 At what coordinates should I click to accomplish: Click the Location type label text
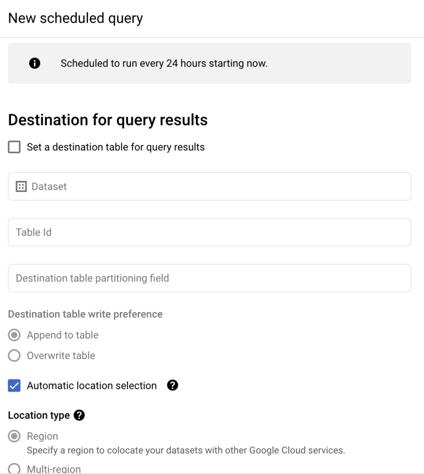point(39,415)
